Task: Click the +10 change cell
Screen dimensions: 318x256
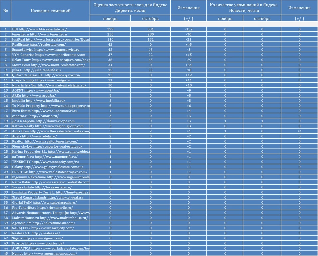Action: tap(188, 85)
